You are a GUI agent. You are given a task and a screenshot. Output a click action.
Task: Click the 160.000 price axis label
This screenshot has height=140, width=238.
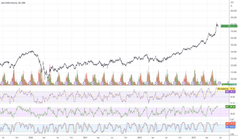233,38
